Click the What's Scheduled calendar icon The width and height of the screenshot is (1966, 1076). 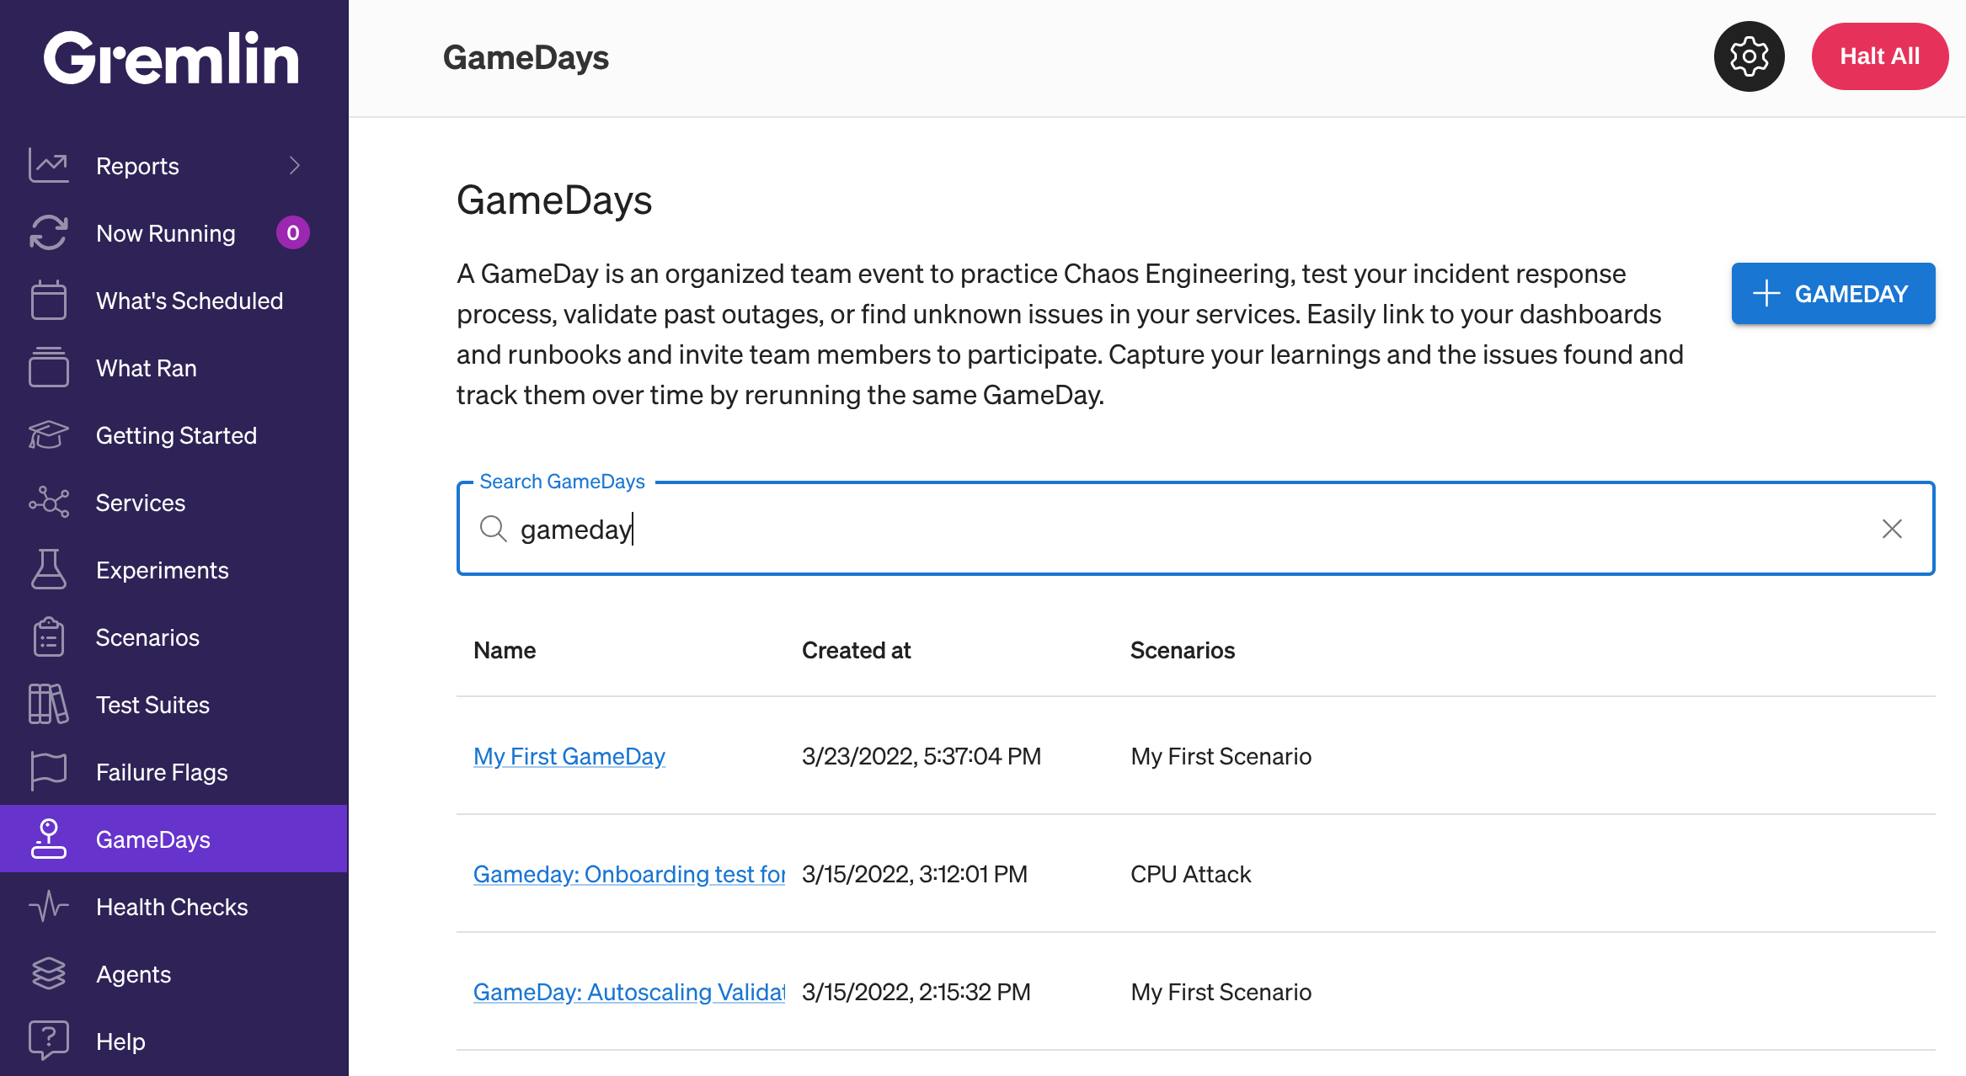[x=49, y=300]
